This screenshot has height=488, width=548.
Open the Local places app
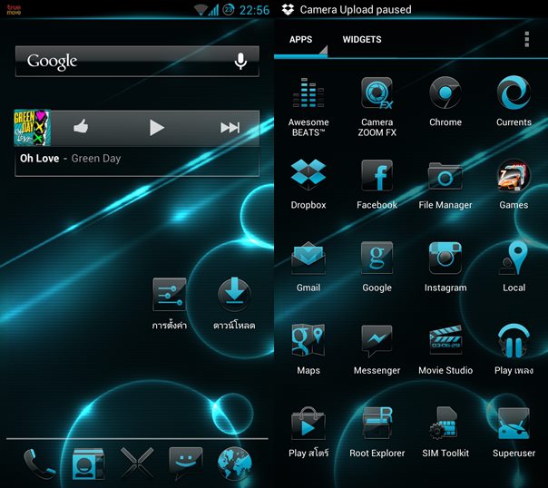pos(513,258)
